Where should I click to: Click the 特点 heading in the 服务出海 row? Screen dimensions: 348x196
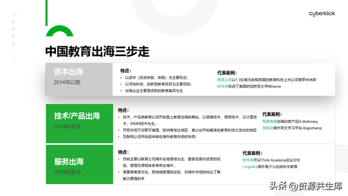click(123, 152)
